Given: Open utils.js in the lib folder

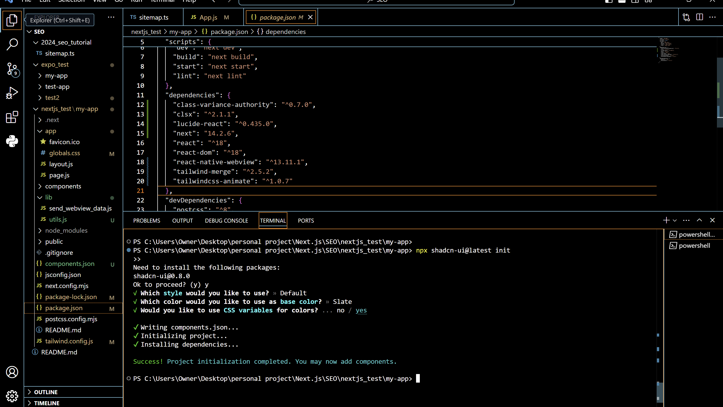Looking at the screenshot, I should click(74, 219).
